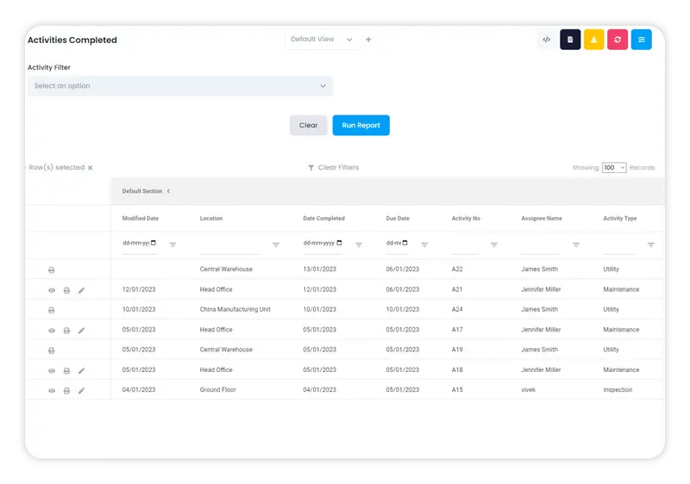Focus the Activity No filter input
Image resolution: width=690 pixels, height=484 pixels.
(465, 245)
